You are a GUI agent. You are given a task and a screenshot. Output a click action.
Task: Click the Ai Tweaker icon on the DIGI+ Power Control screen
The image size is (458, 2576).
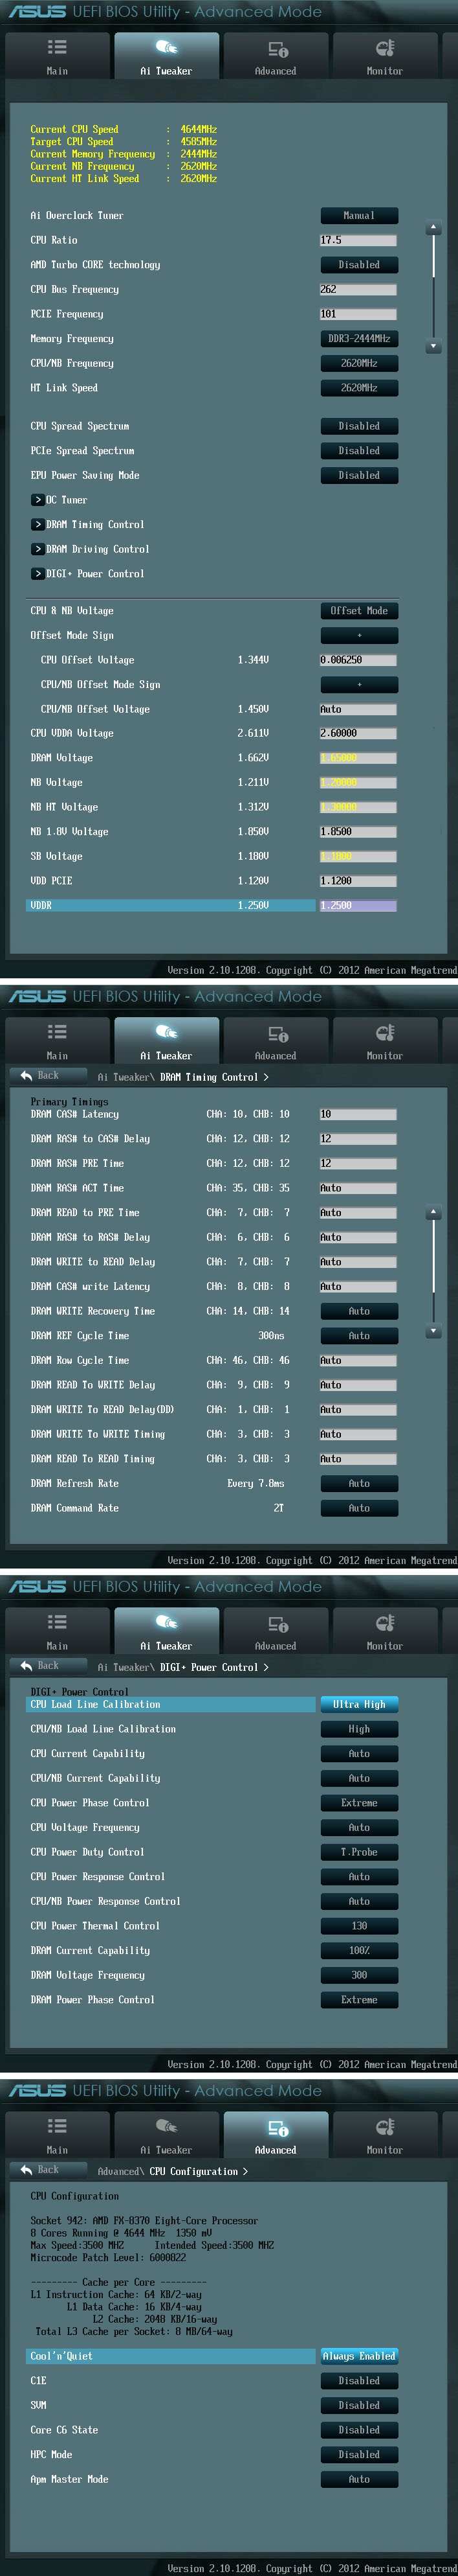point(167,1622)
